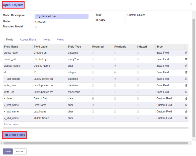
Task: Click trash icon for x_last_name row
Action: (186, 111)
